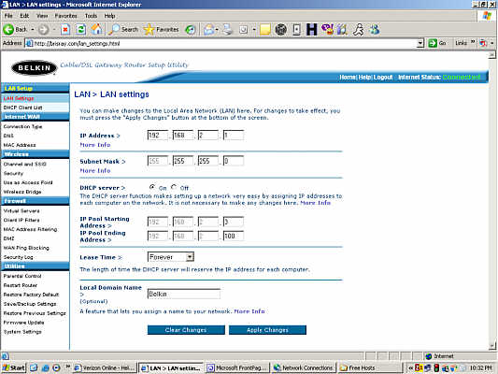Click More Info under IP Address
This screenshot has width=498, height=374.
(x=95, y=145)
